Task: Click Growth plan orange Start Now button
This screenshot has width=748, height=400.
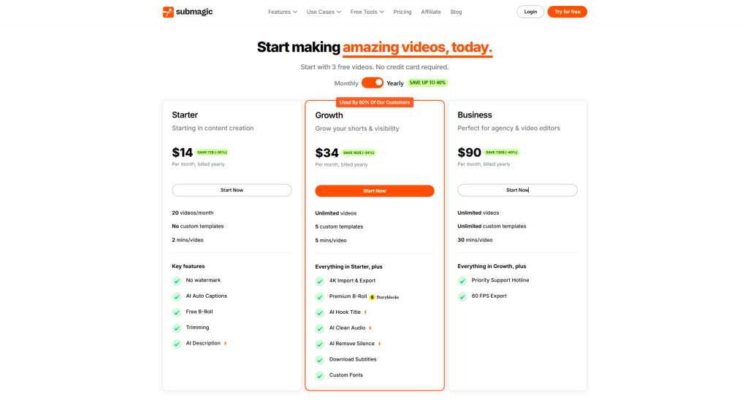Action: 375,191
